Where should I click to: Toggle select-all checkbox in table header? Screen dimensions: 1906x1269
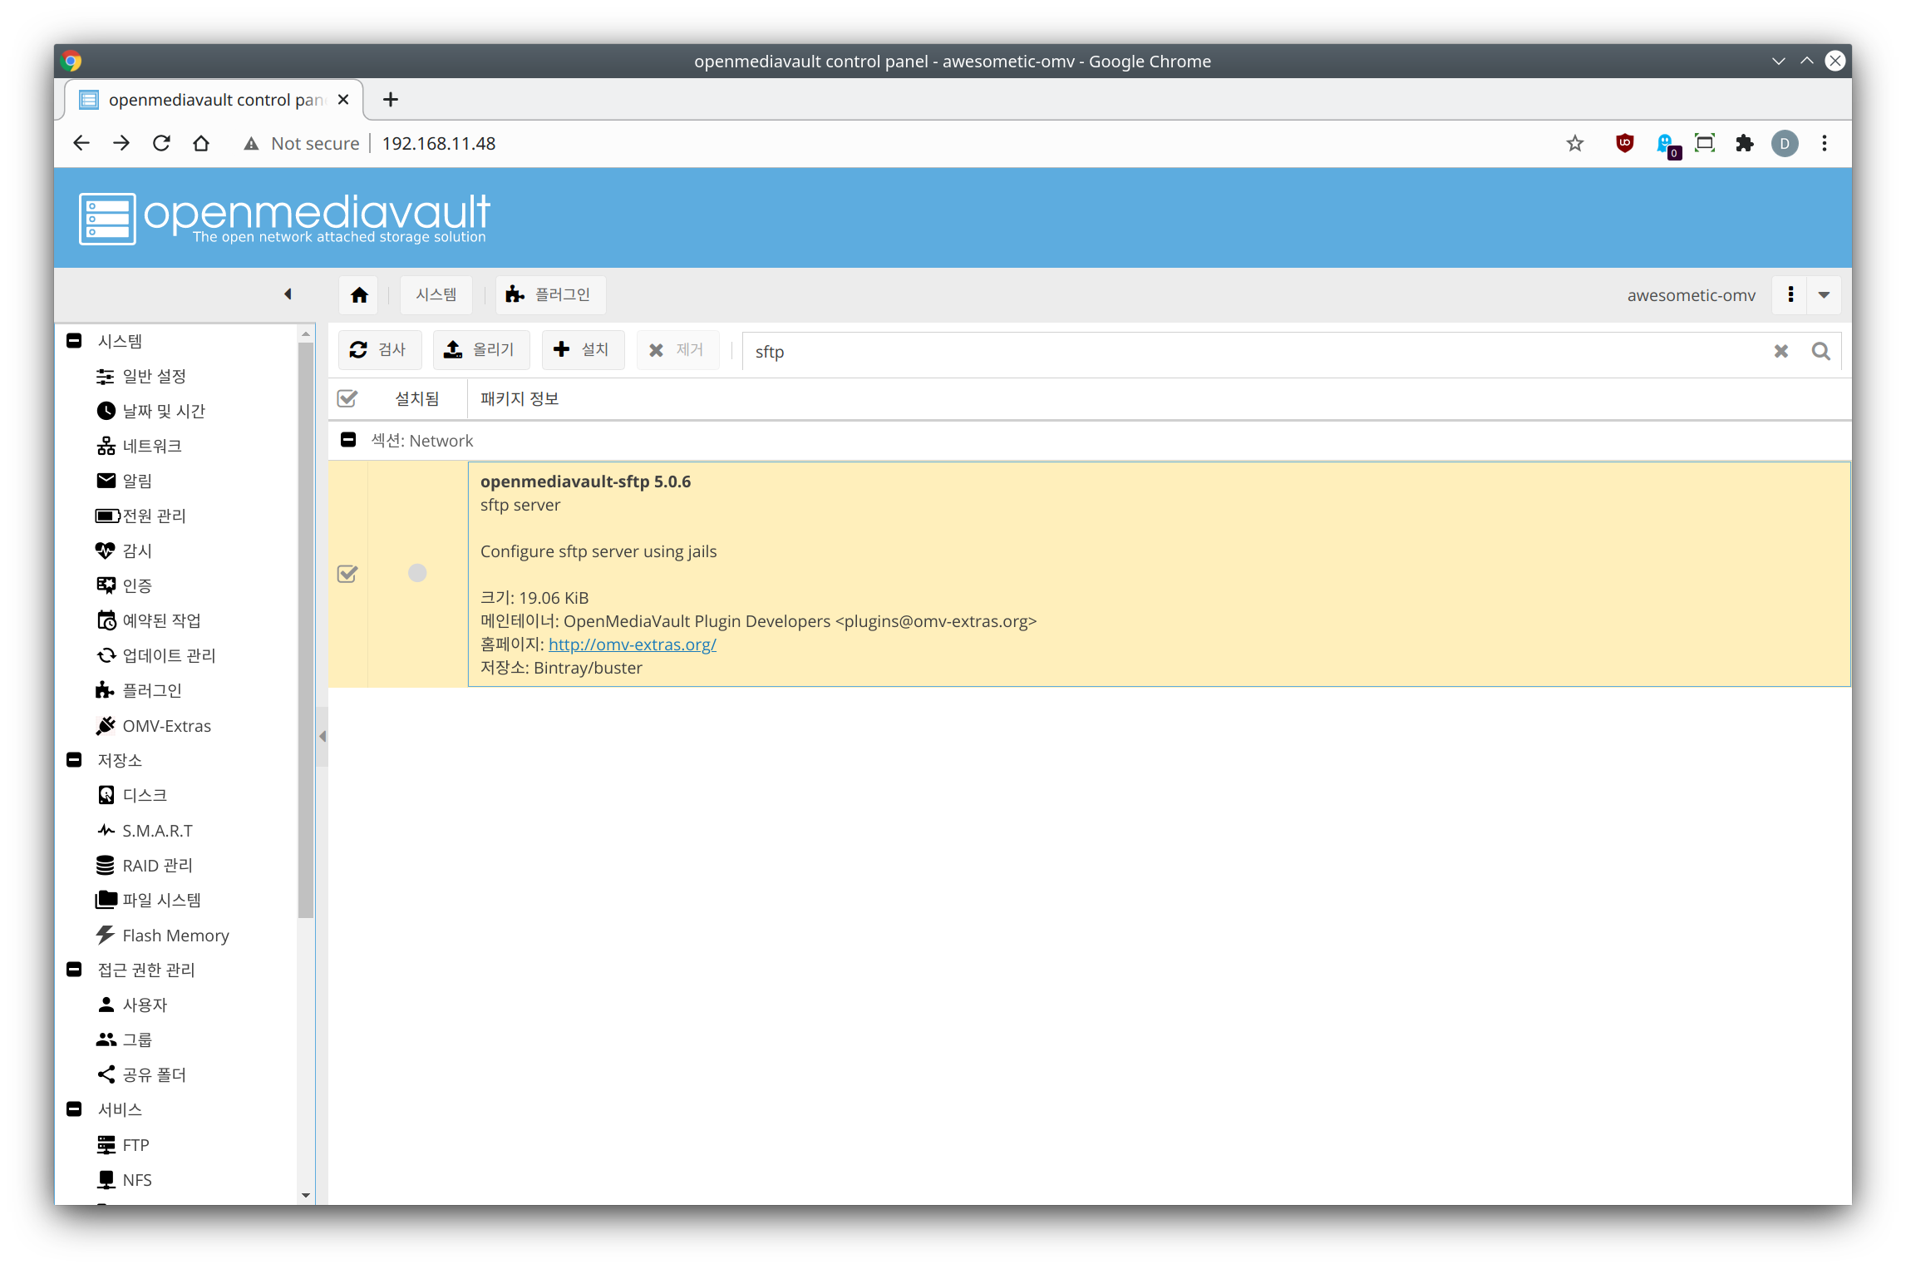point(347,399)
